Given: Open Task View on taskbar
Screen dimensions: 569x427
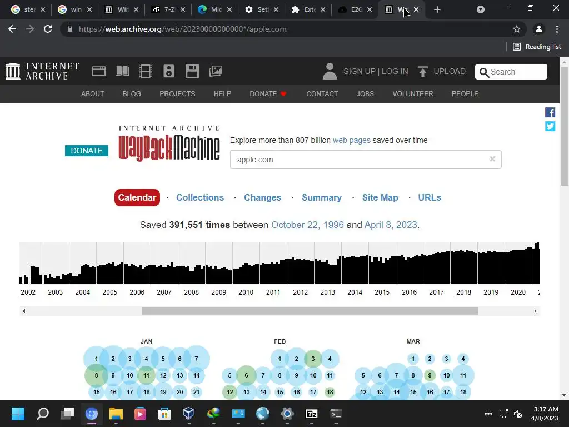Looking at the screenshot, I should 67,414.
